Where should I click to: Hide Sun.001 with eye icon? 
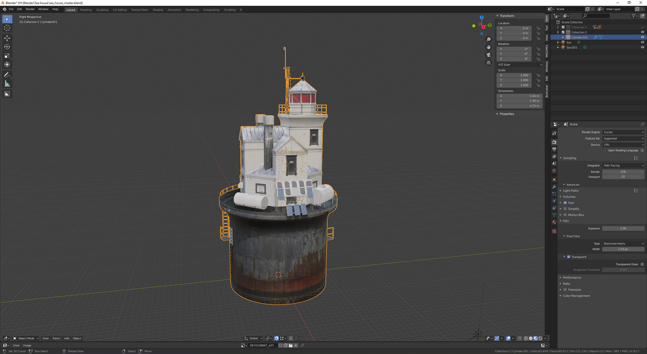pos(642,48)
